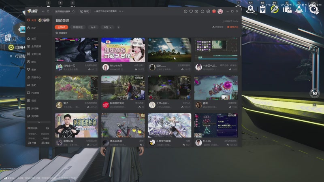Screen dimensions: 324x182
Task: Open the settings hexagon icon
Action: click(x=208, y=11)
